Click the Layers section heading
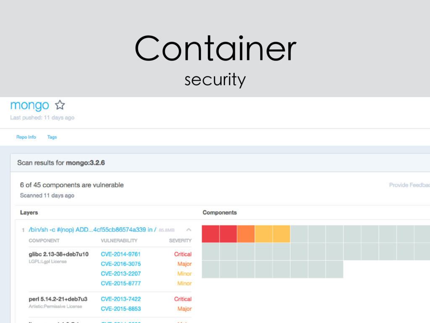 coord(29,212)
